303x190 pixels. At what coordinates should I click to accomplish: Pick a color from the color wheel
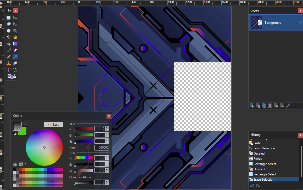[44, 147]
